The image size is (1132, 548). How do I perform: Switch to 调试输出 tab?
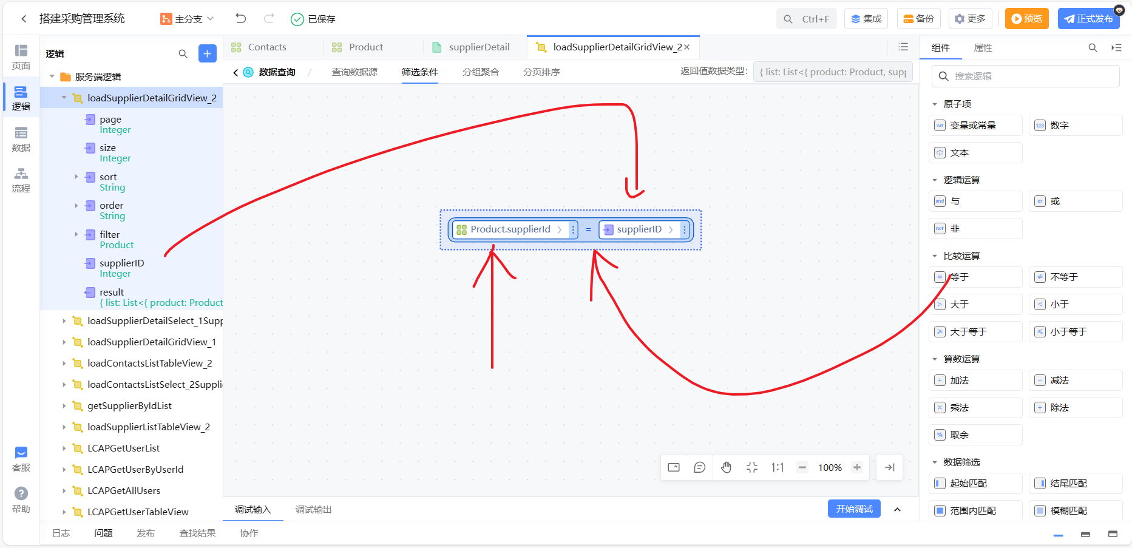(x=313, y=510)
